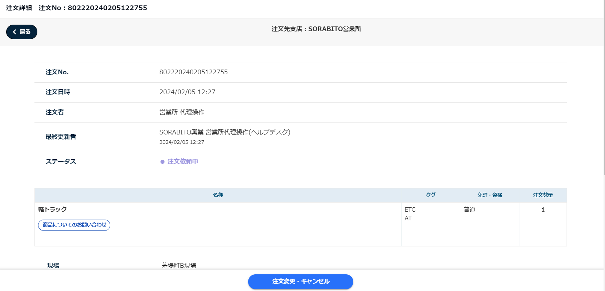Select the タグ column header
The height and width of the screenshot is (291, 605).
tap(431, 195)
